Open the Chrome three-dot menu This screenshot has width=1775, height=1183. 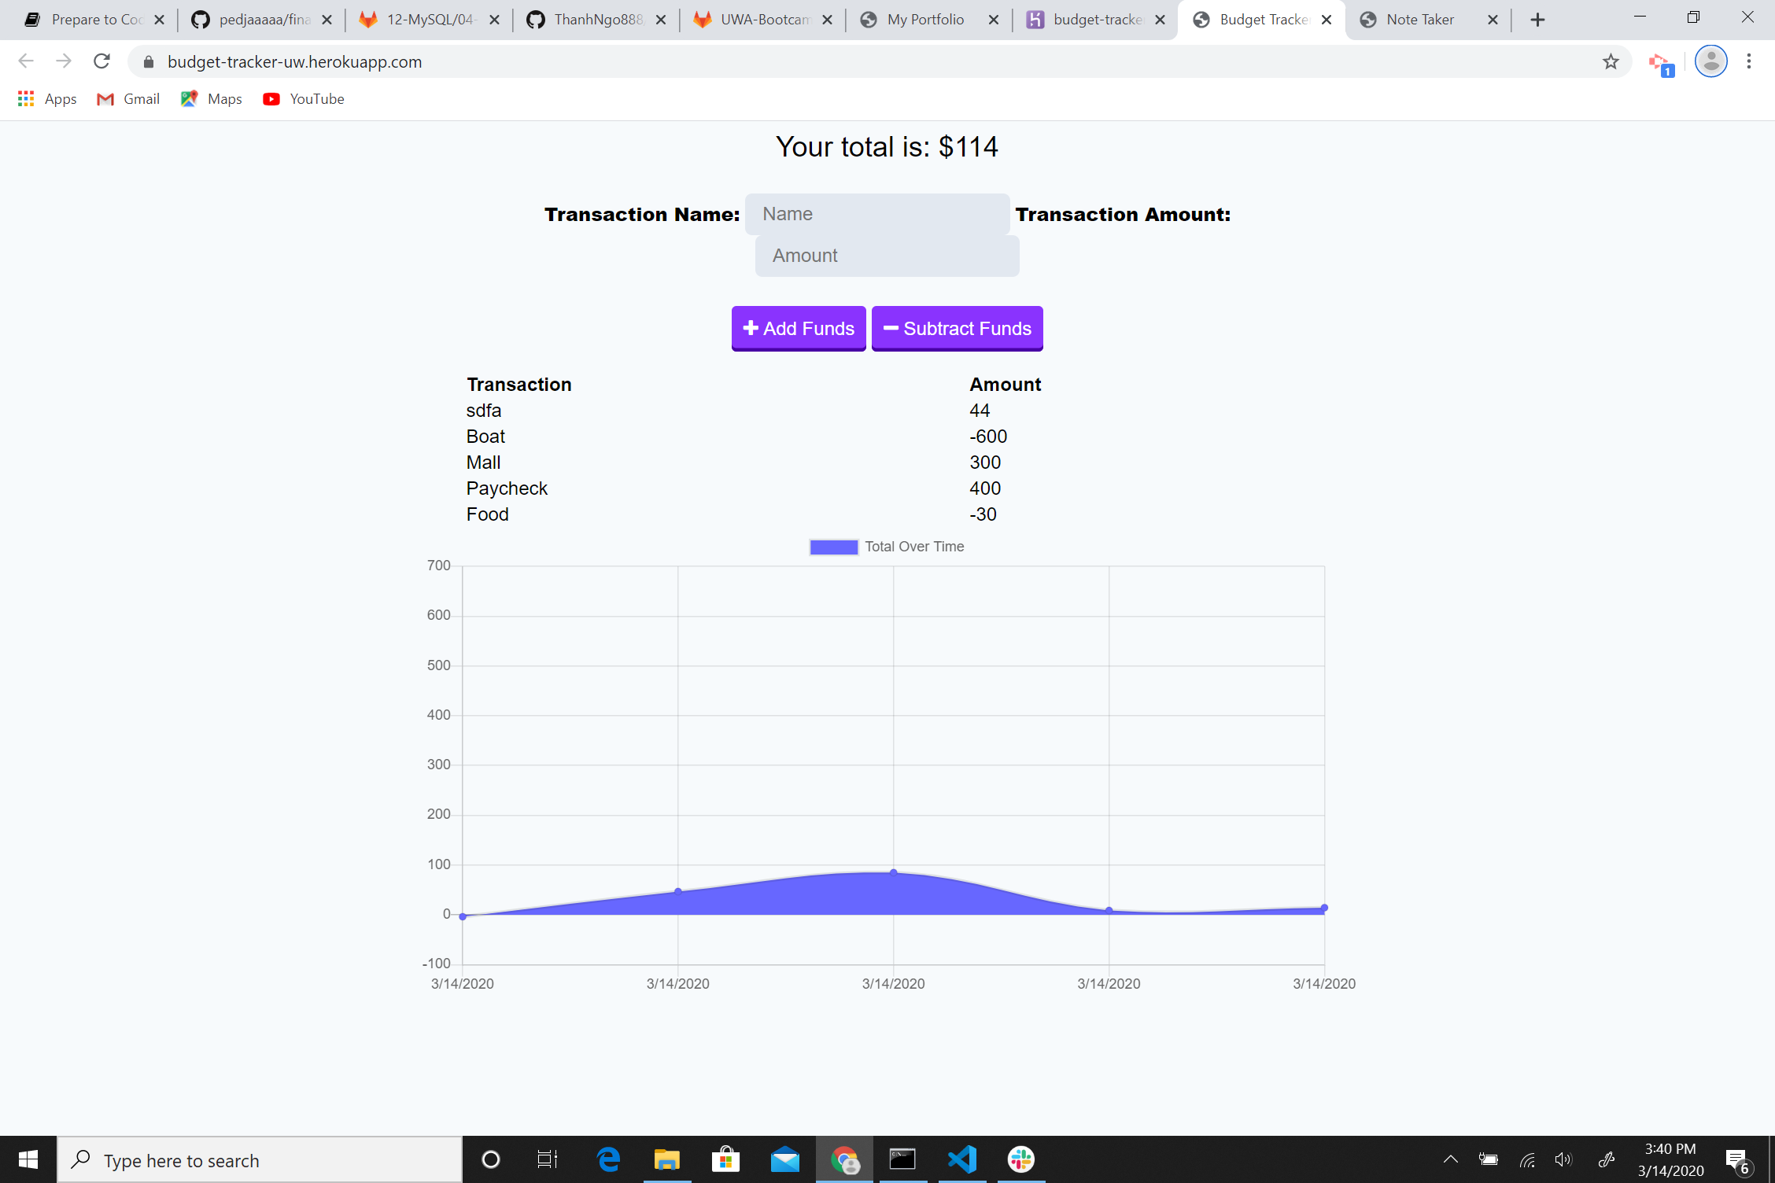point(1749,61)
